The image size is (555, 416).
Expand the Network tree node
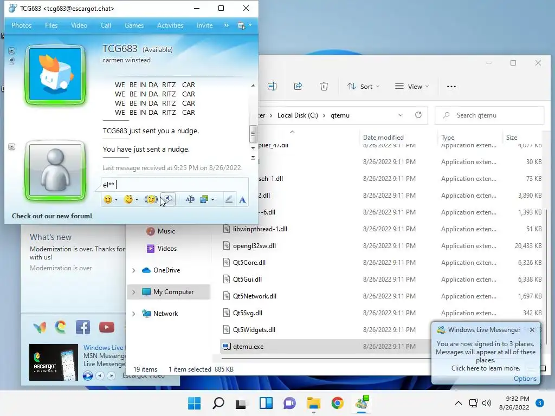coord(134,314)
